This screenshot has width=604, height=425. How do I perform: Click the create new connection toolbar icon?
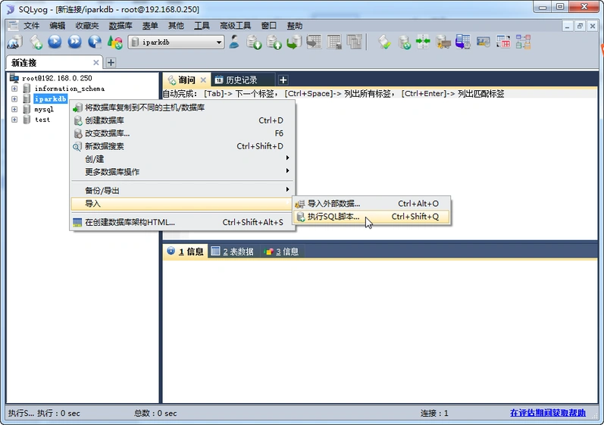pyautogui.click(x=15, y=42)
